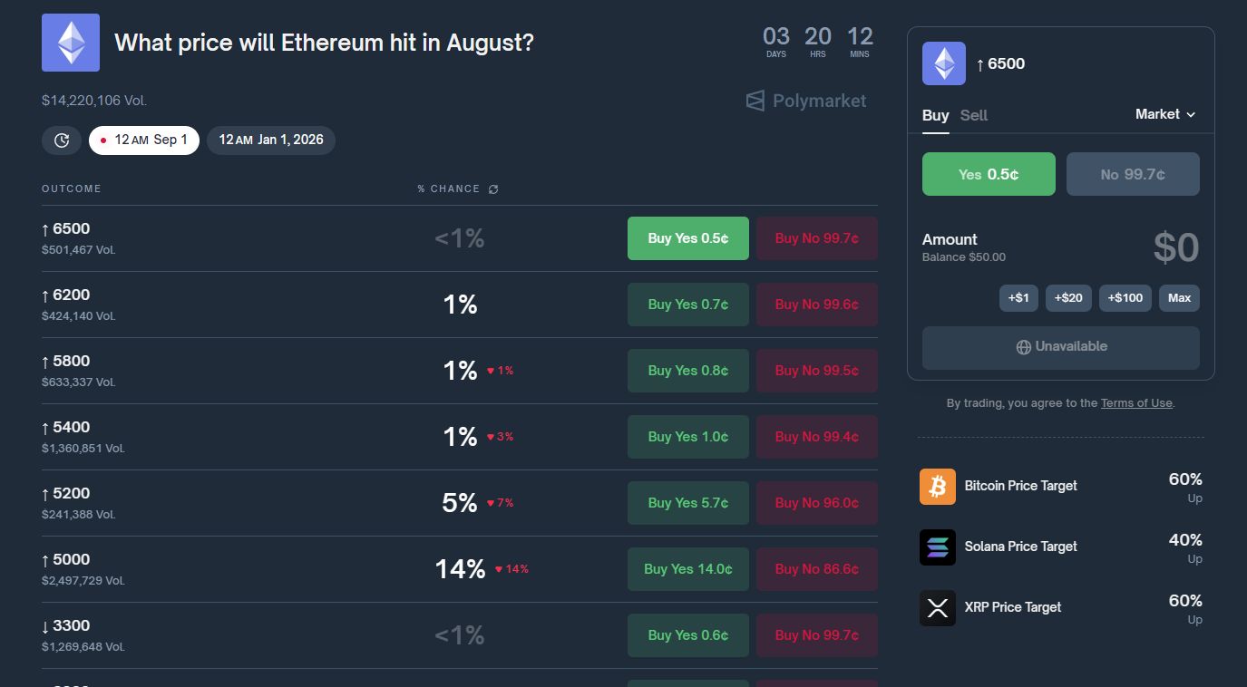Click Ethereum icon in the trade panel

coord(944,64)
